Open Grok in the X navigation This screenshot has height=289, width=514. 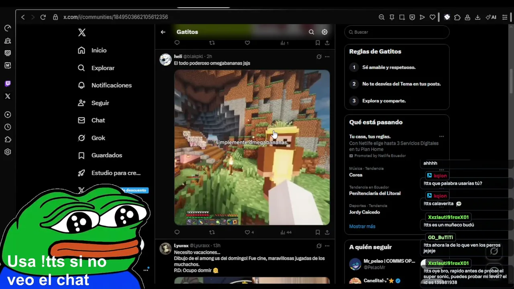click(x=92, y=138)
